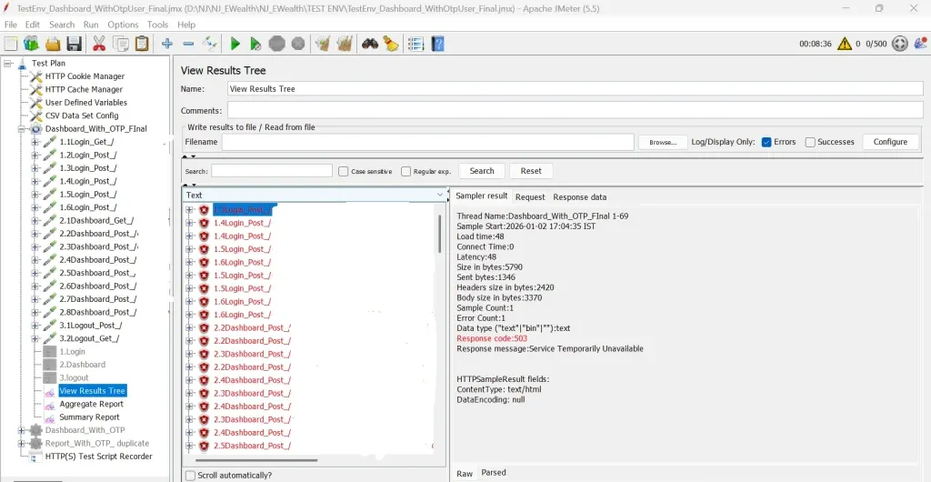The height and width of the screenshot is (482, 931).
Task: Click the grey Stop octagon icon
Action: (277, 44)
